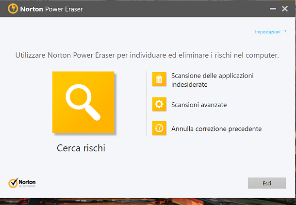Open the gear icon for advanced scans
The width and height of the screenshot is (296, 205).
[x=159, y=104]
